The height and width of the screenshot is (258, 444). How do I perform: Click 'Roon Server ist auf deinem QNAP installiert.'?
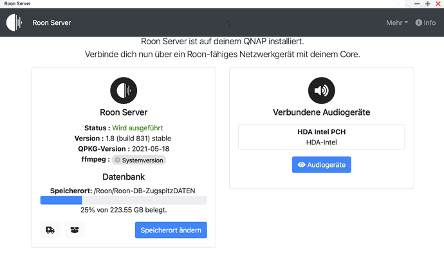[x=222, y=42]
